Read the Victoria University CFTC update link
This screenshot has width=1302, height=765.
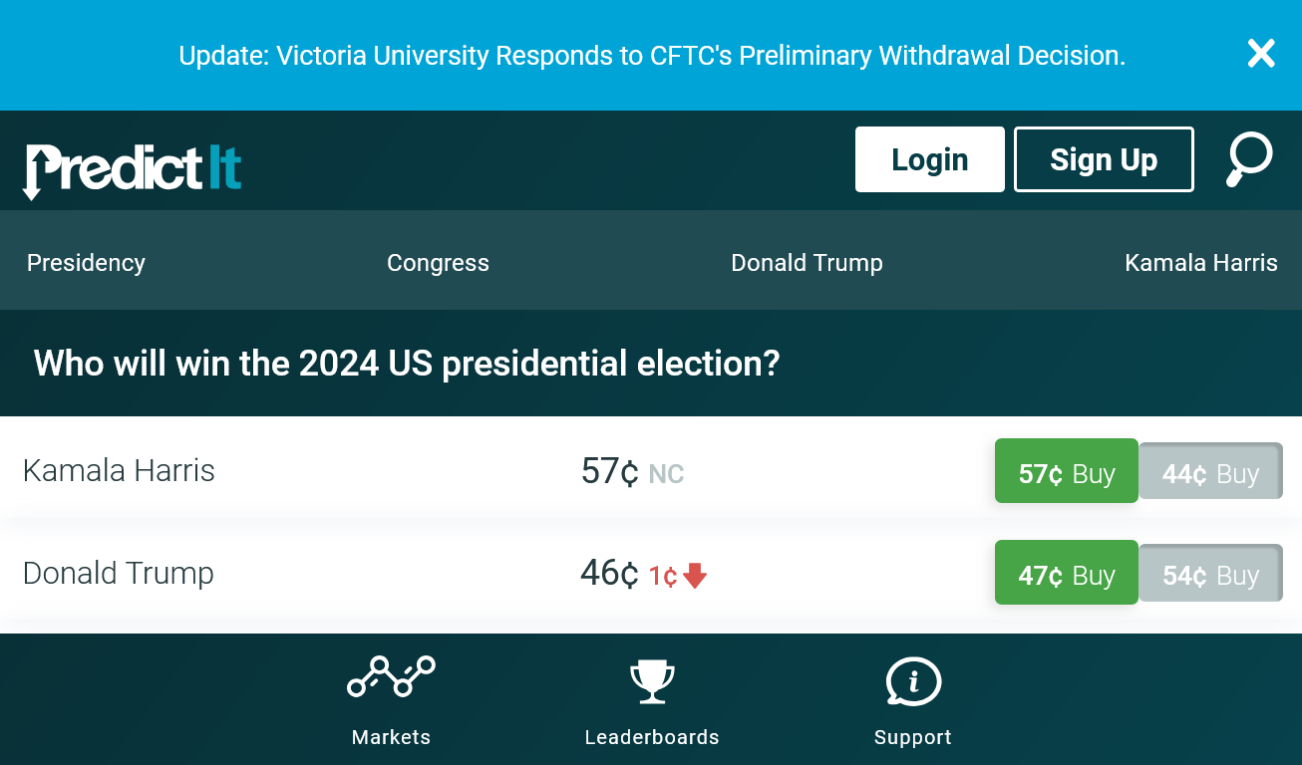click(651, 56)
